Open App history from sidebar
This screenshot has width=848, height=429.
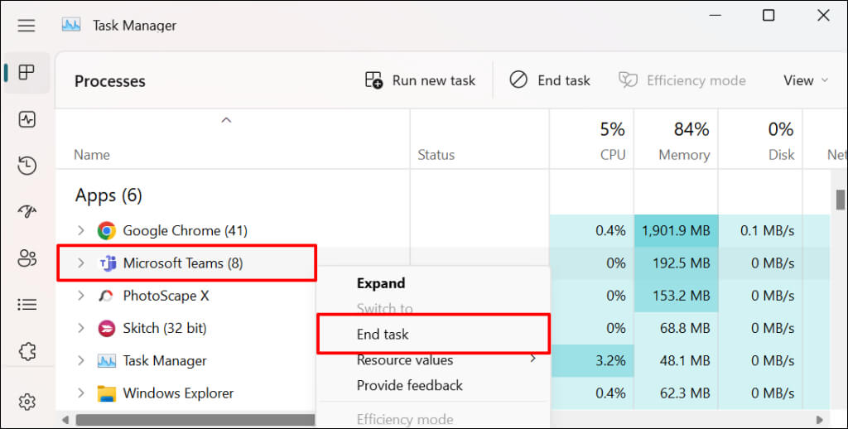(26, 166)
